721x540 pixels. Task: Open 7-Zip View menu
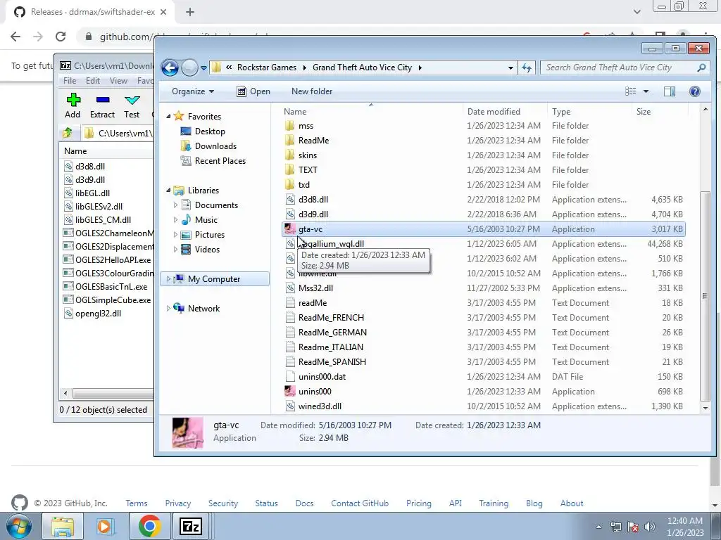click(118, 81)
